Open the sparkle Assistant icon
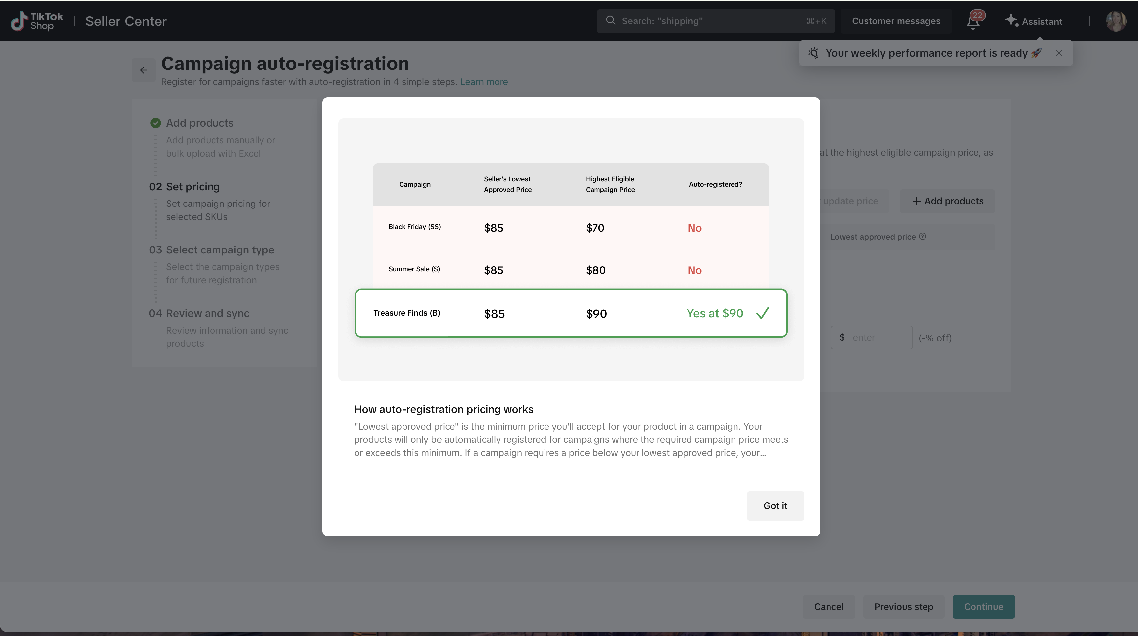Image resolution: width=1138 pixels, height=636 pixels. point(1012,21)
